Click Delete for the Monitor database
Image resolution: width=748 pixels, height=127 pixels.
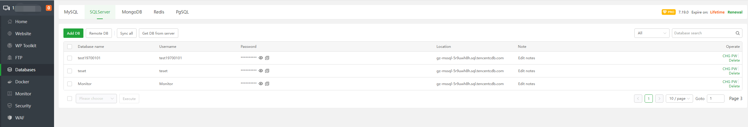point(734,86)
